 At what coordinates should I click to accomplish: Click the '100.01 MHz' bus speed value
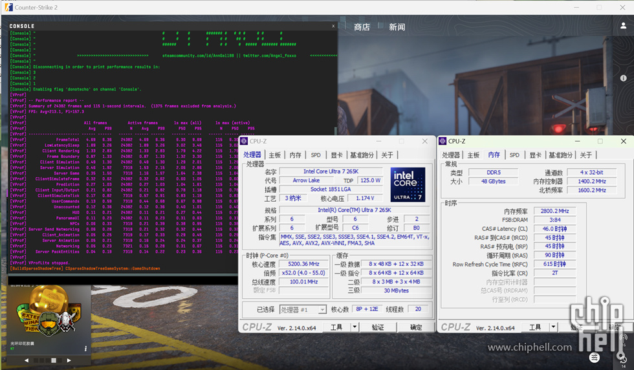click(x=303, y=281)
